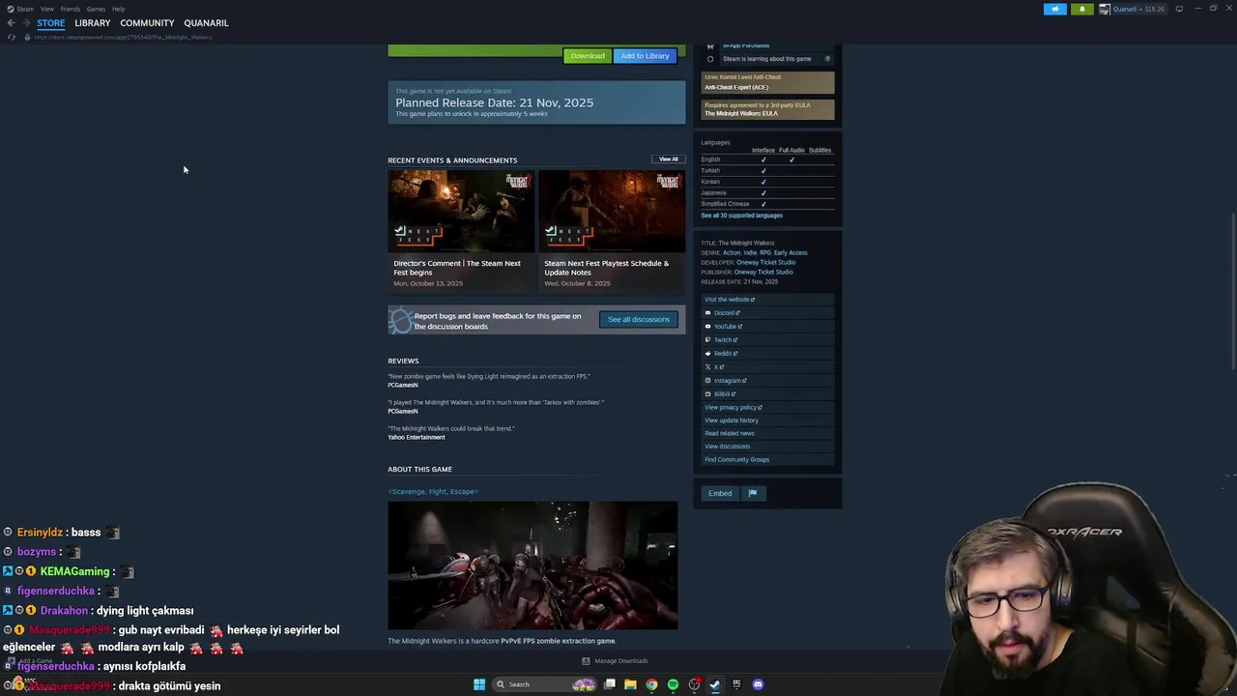Reload the Steam store page
The height and width of the screenshot is (696, 1237).
point(11,37)
